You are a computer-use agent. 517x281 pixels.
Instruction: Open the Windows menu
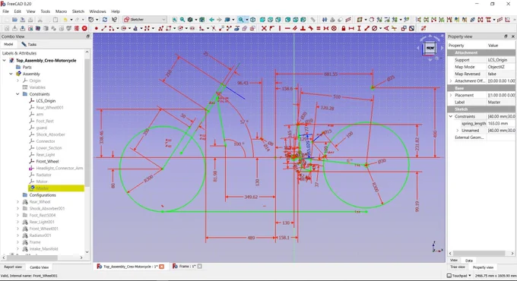98,11
